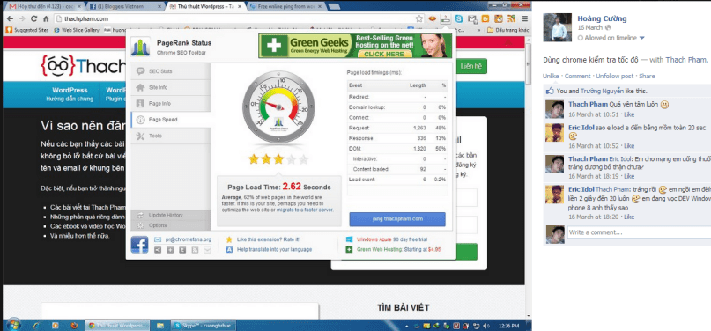The height and width of the screenshot is (331, 711).
Task: Go to Chrome home page icon
Action: (46, 18)
